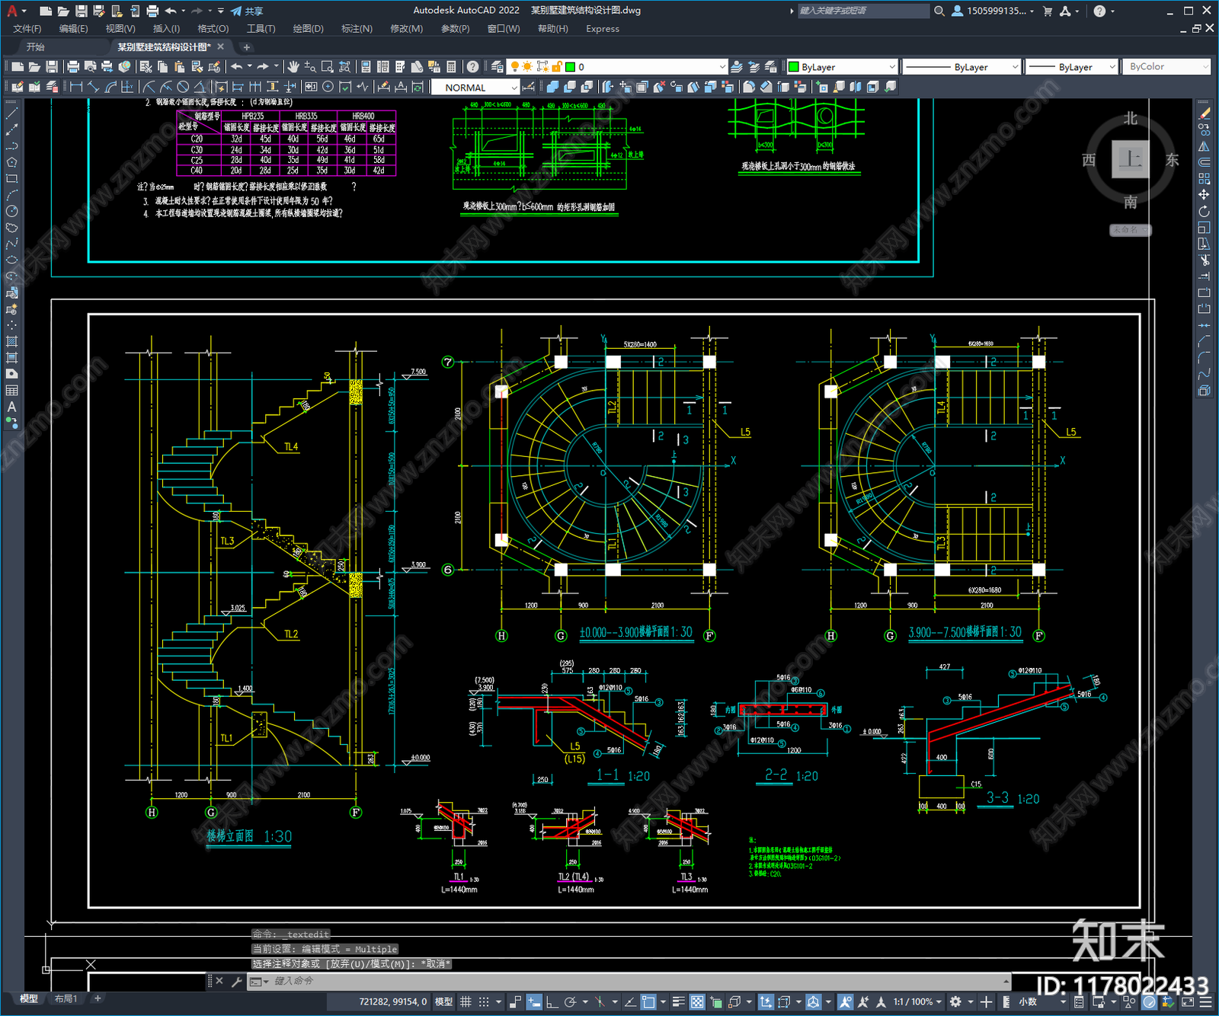
Task: Click the 共享 share button
Action: (247, 11)
